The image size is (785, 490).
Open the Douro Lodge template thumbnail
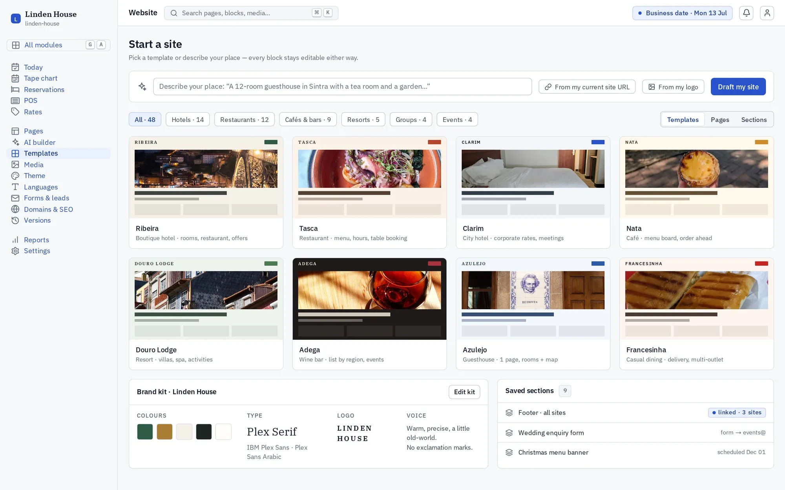(206, 299)
